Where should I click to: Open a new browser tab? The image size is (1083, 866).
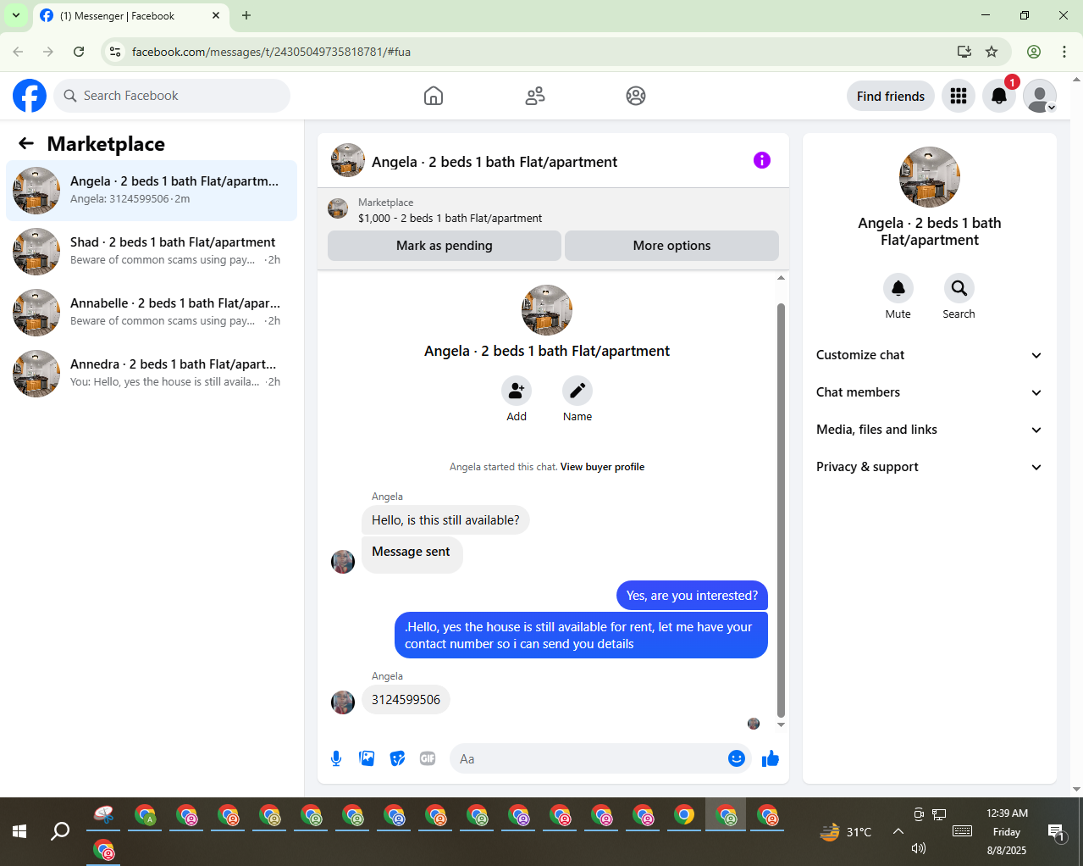[246, 15]
